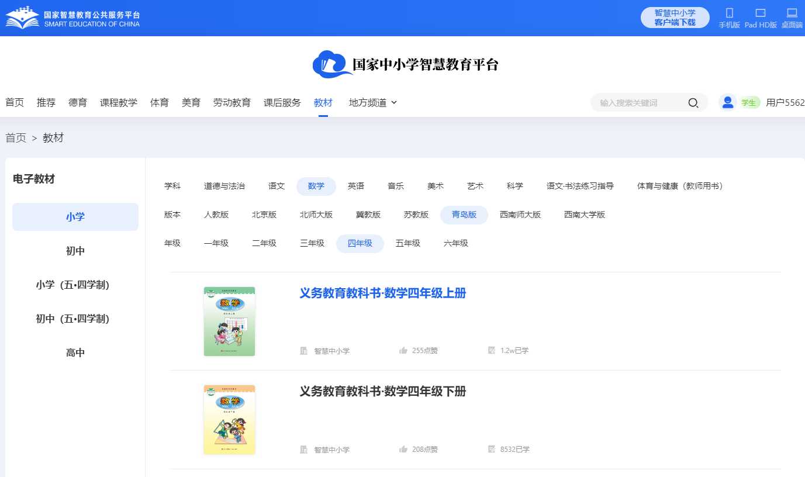Viewport: 805px width, 477px height.
Task: Select the 北师大版 edition
Action: tap(316, 215)
